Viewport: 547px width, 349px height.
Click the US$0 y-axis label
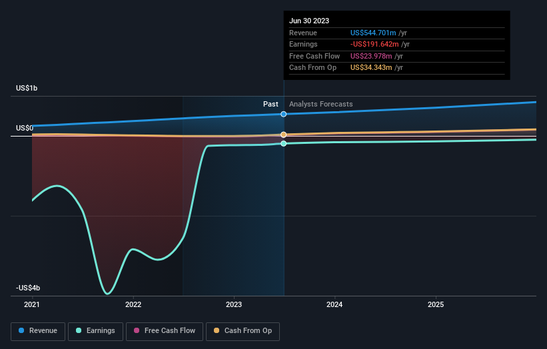[25, 128]
